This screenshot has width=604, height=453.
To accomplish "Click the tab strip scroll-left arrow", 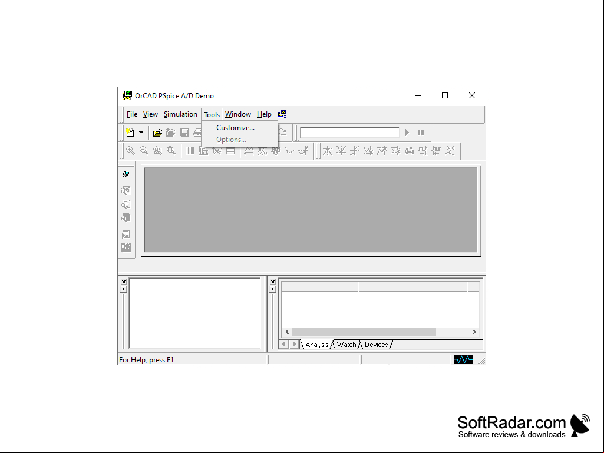I will tap(284, 345).
